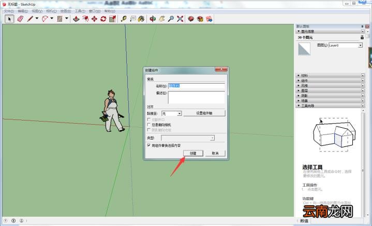
Task: Select the Offset tool
Action: 85,19
